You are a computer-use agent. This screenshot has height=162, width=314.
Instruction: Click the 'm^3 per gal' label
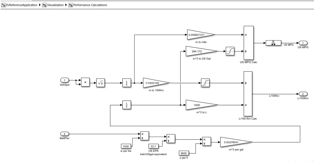[236, 149]
